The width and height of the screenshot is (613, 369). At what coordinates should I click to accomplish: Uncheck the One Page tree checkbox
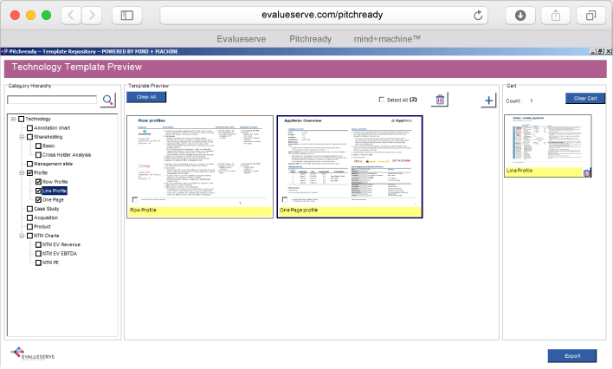(38, 200)
